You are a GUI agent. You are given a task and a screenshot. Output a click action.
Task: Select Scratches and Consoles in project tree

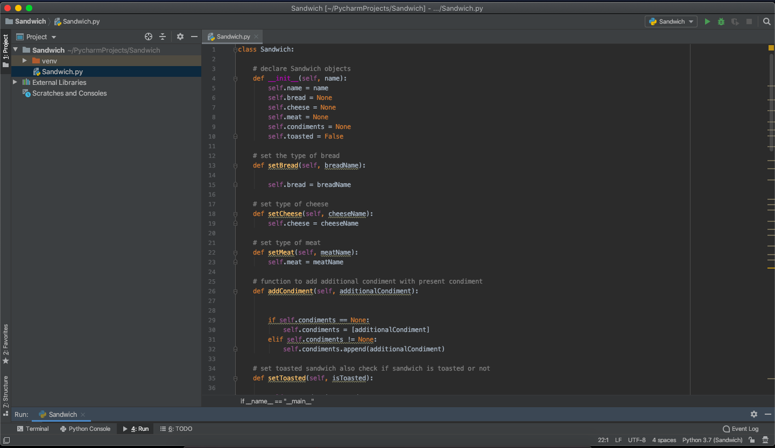(69, 93)
